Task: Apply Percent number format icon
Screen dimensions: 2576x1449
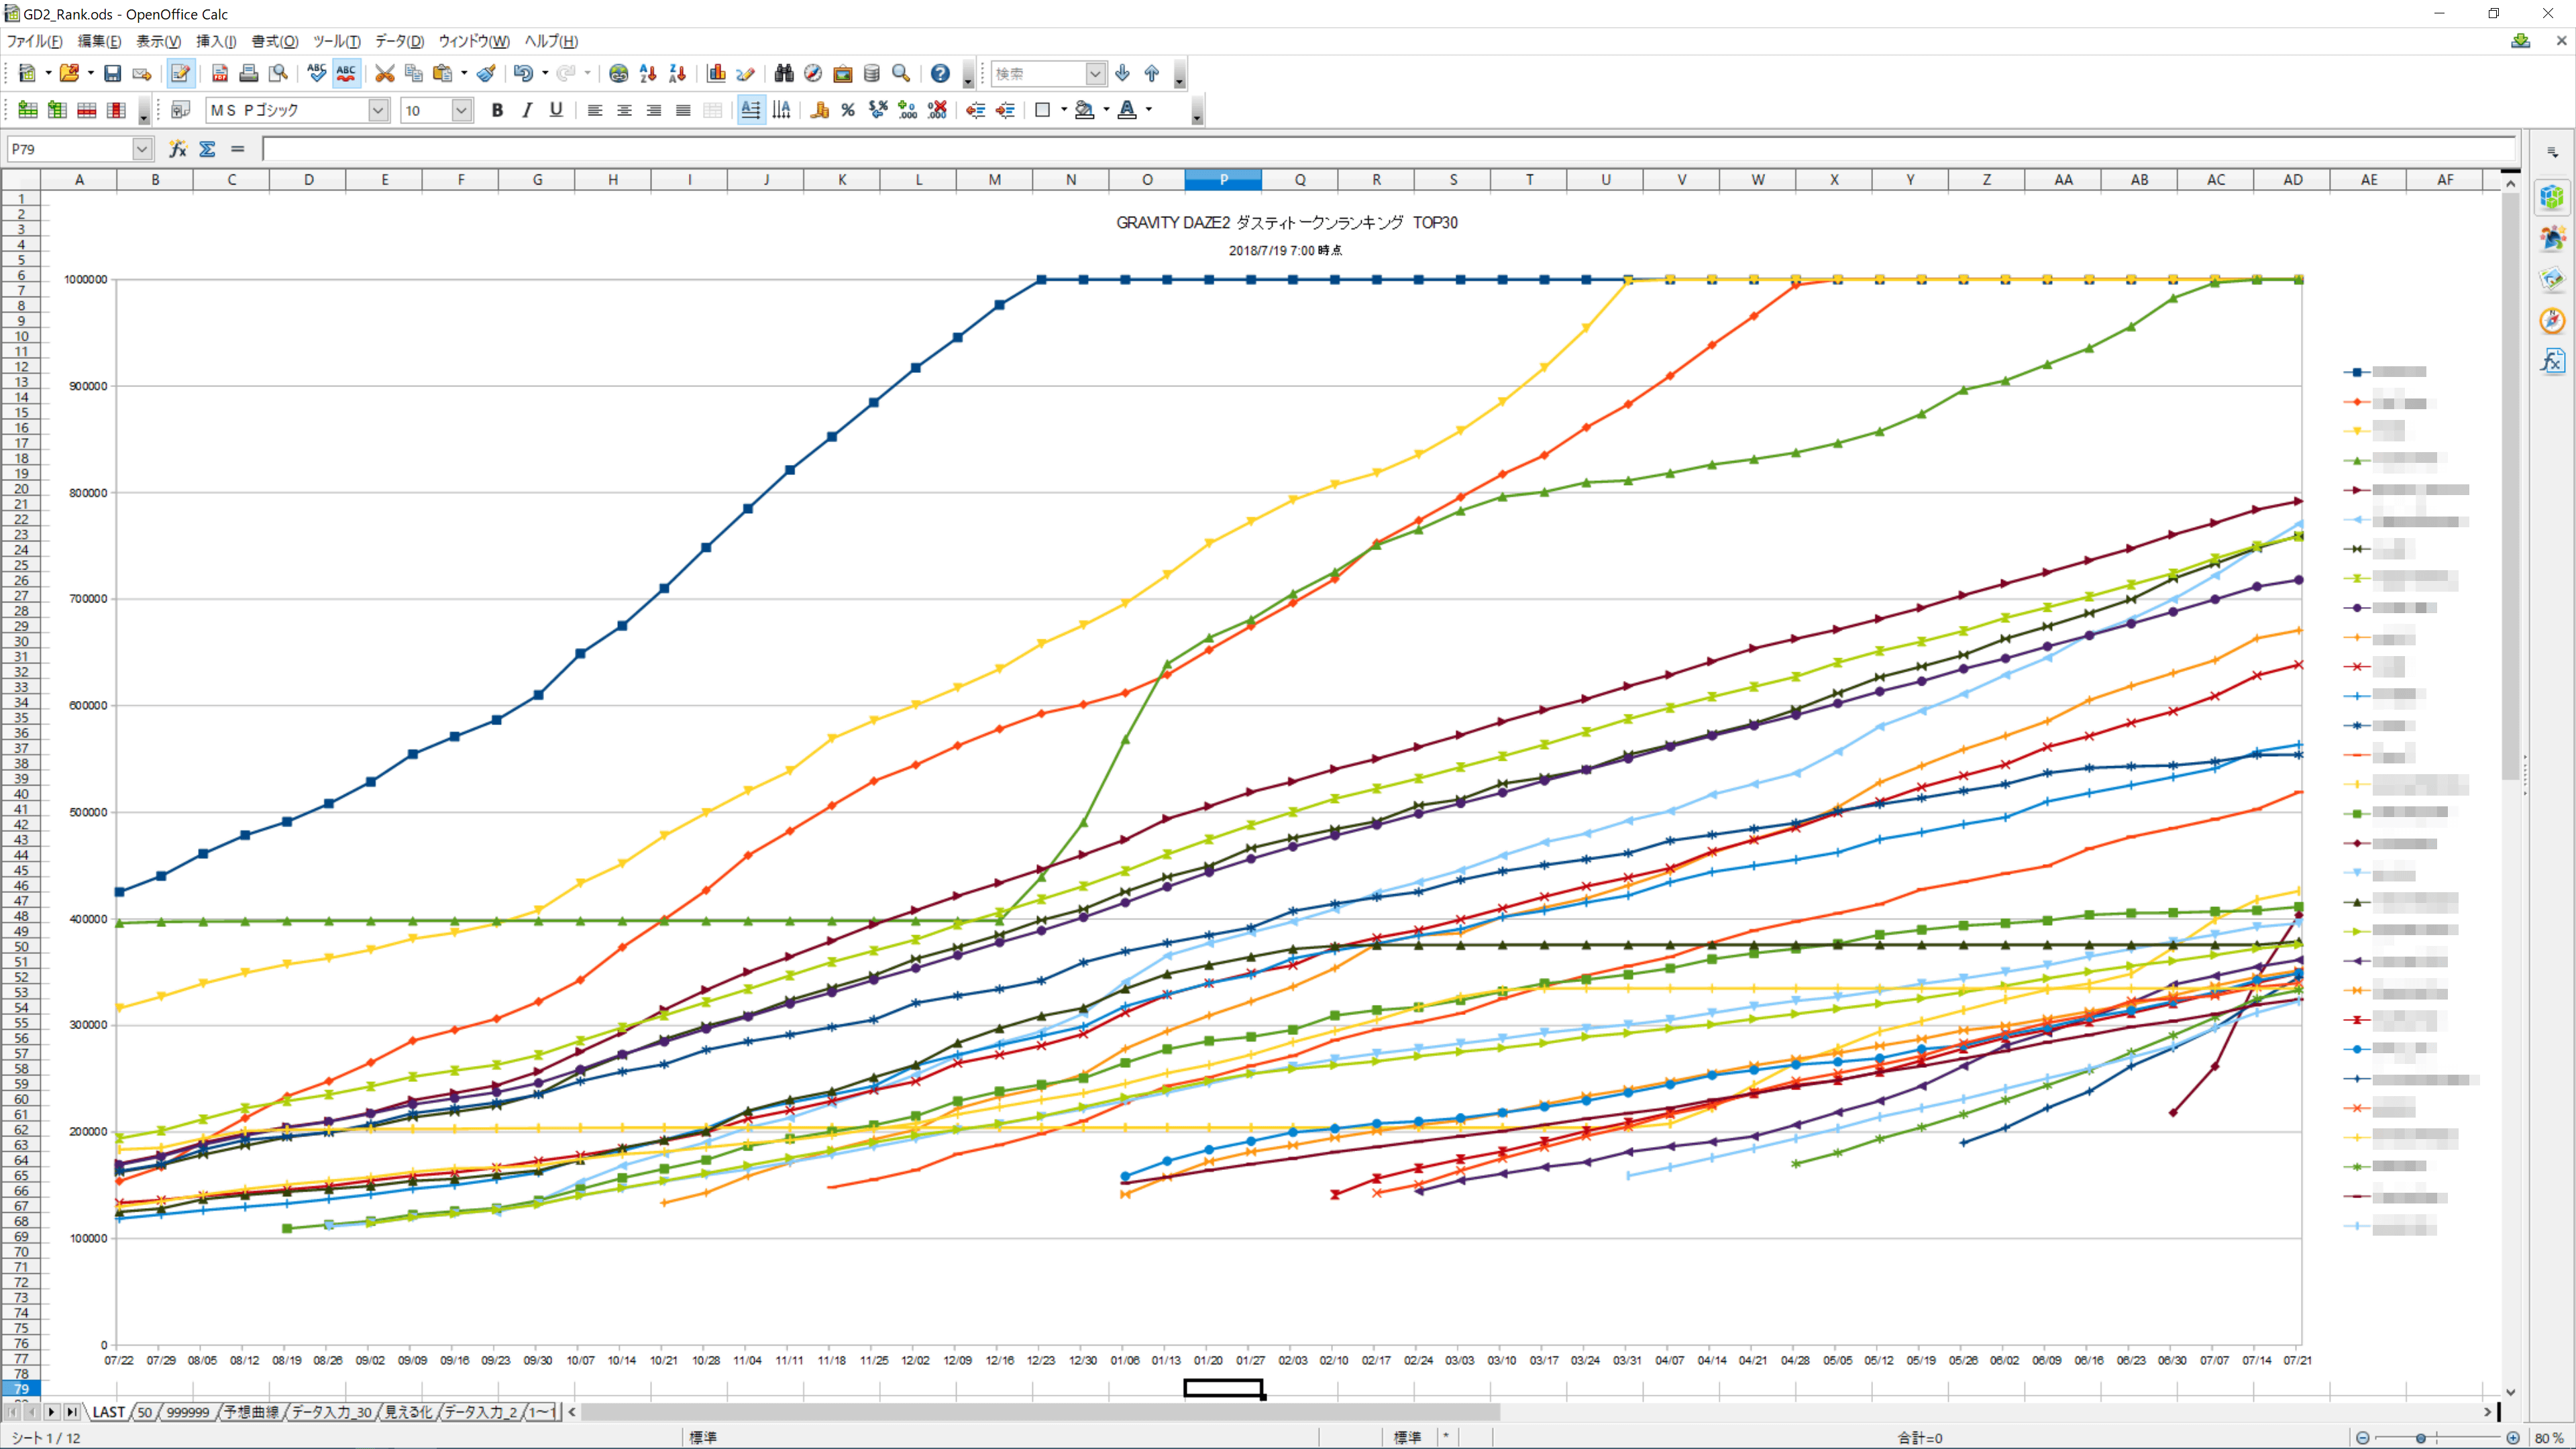Action: click(x=848, y=110)
